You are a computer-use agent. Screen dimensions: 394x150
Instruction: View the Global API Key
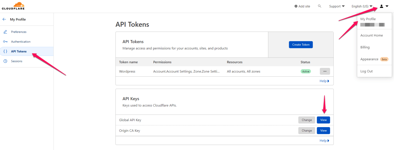(x=323, y=120)
